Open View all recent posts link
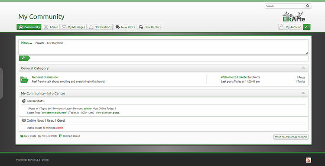Viewport: 325px width, 166px height. [107, 113]
